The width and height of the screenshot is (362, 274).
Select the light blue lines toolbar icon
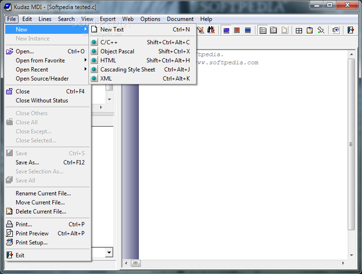[226, 30]
